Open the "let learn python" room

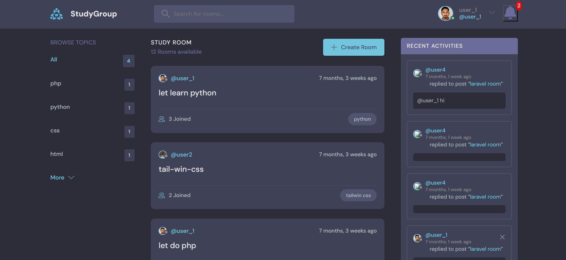tap(187, 93)
